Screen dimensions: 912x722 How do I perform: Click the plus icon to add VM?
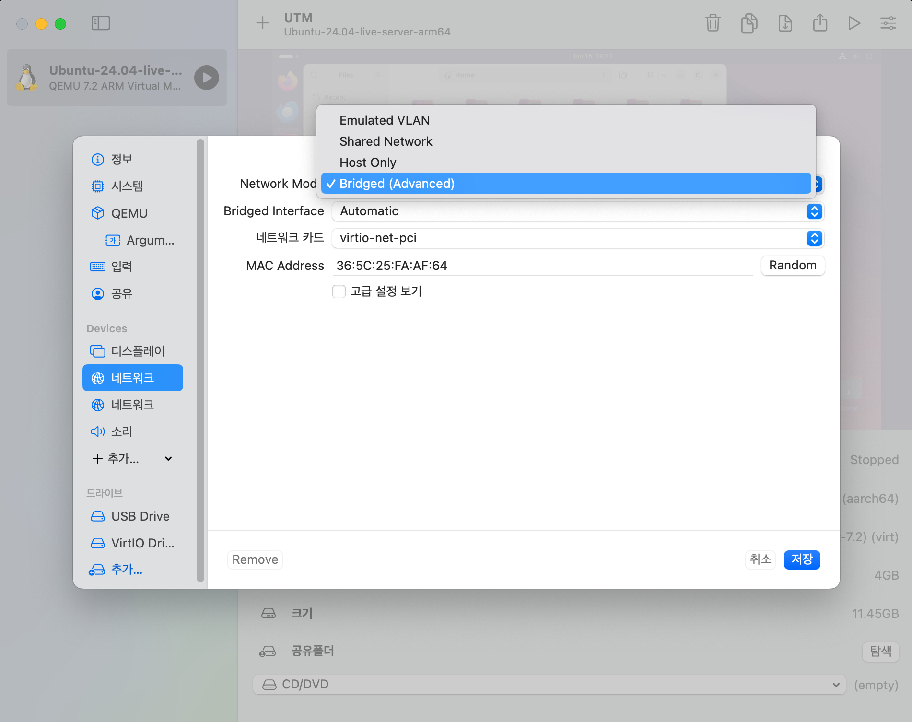pyautogui.click(x=262, y=23)
